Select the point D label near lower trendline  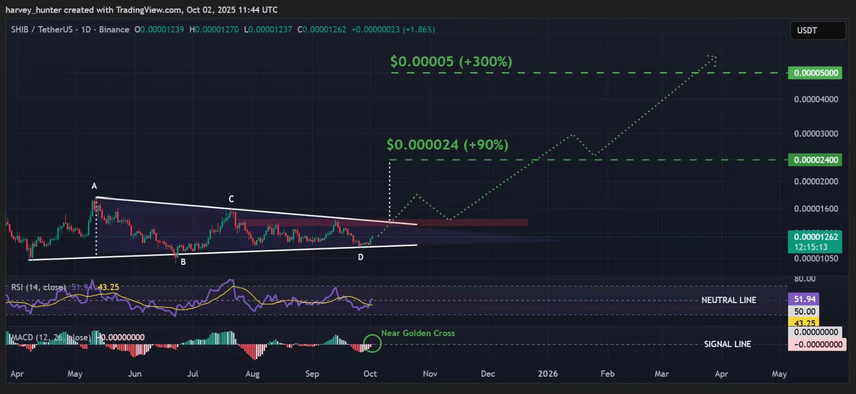pyautogui.click(x=361, y=257)
